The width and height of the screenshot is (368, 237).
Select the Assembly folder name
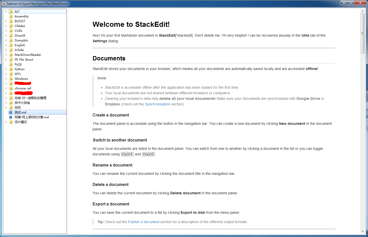click(21, 16)
